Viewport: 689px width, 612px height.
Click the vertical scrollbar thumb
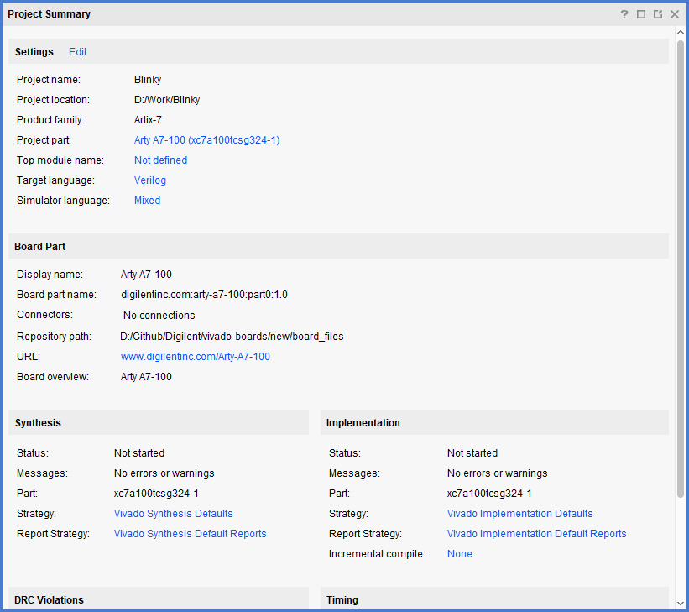point(681,269)
